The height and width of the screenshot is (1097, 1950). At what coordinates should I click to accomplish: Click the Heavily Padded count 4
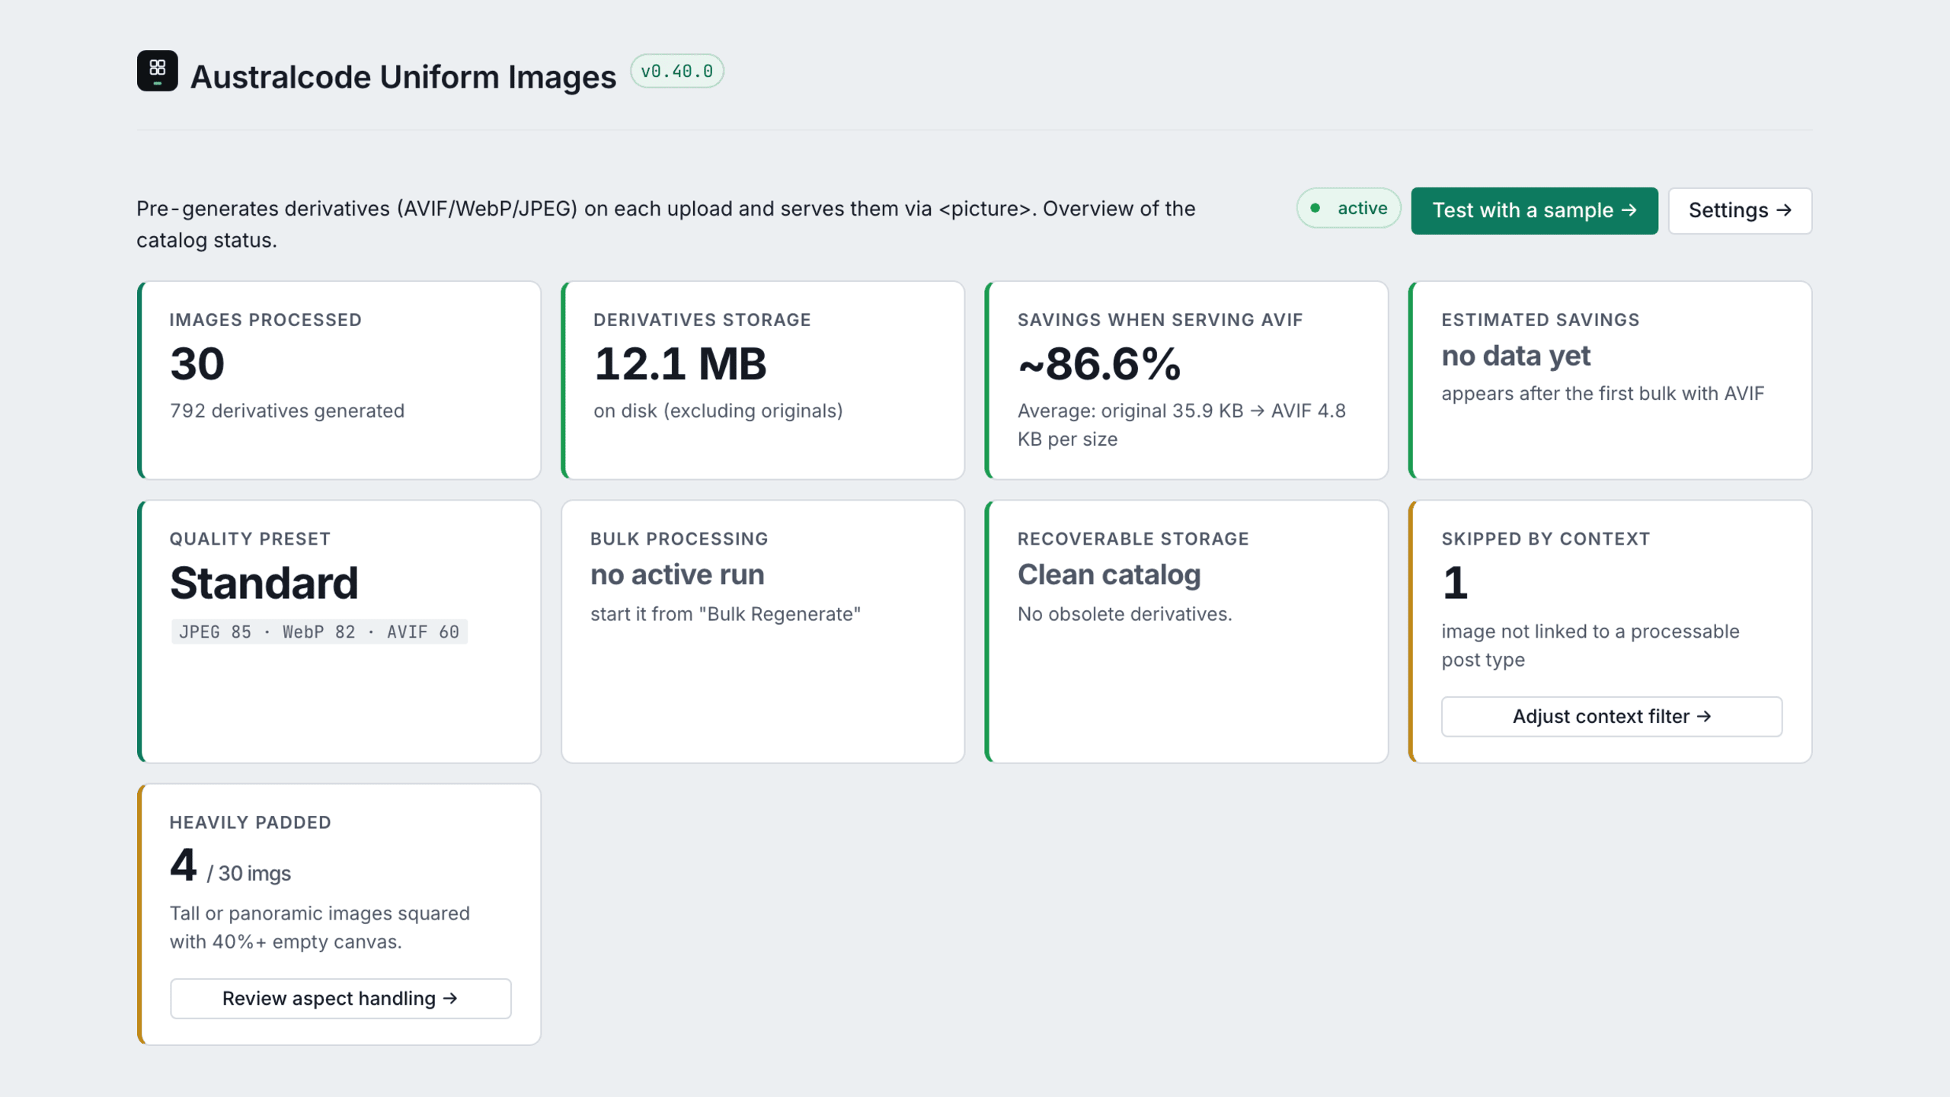[x=183, y=865]
